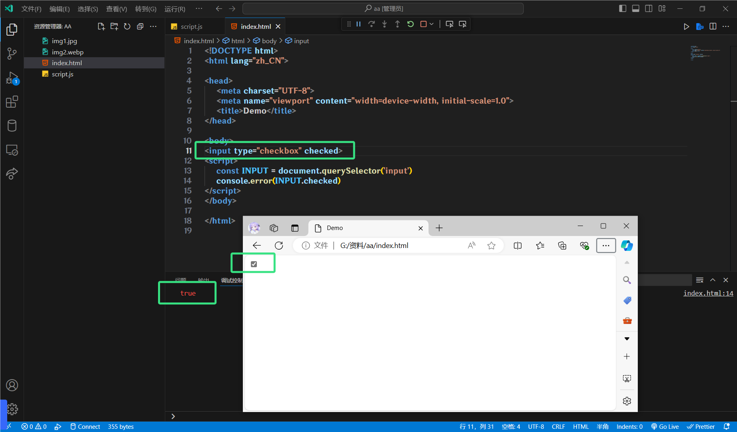Image resolution: width=737 pixels, height=432 pixels.
Task: Create new file in explorer
Action: pyautogui.click(x=101, y=26)
